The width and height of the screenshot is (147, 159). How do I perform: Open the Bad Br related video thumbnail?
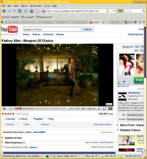tap(127, 140)
